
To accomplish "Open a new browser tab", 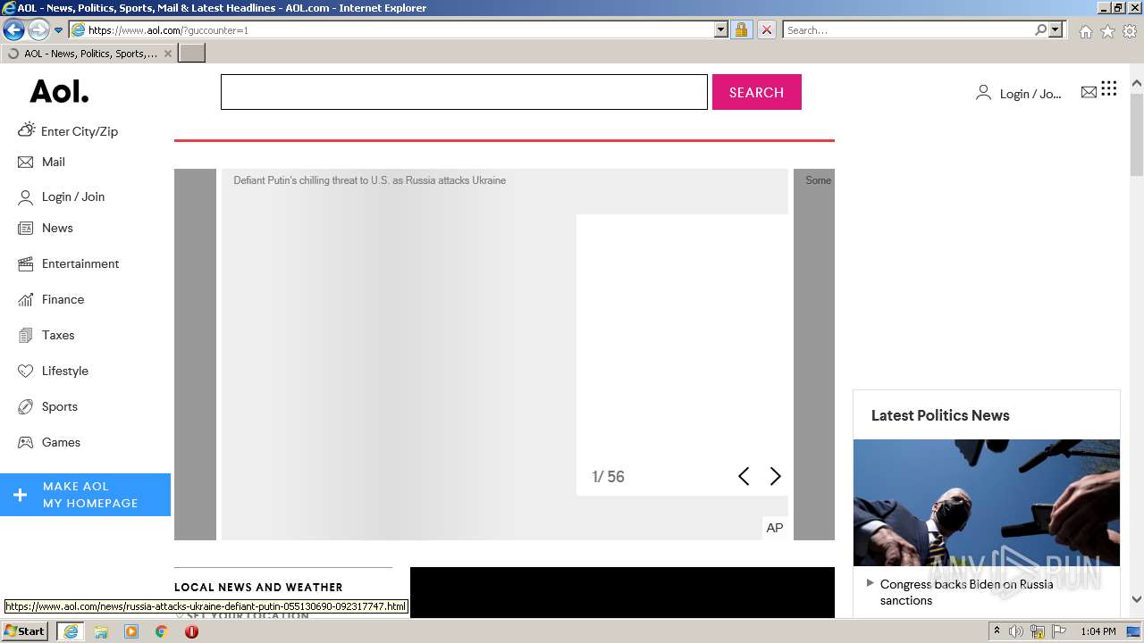I will (x=192, y=54).
